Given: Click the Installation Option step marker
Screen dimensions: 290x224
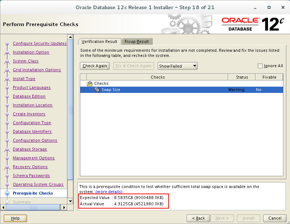Looking at the screenshot, I should (x=7, y=53).
